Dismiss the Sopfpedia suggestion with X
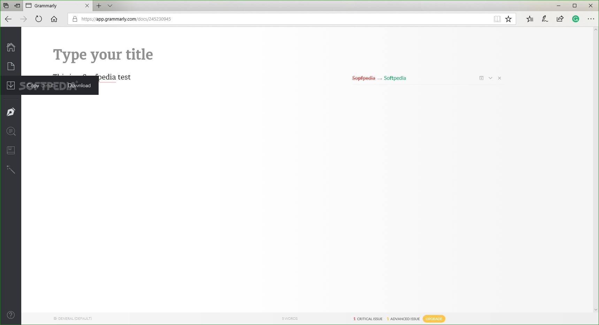 499,78
